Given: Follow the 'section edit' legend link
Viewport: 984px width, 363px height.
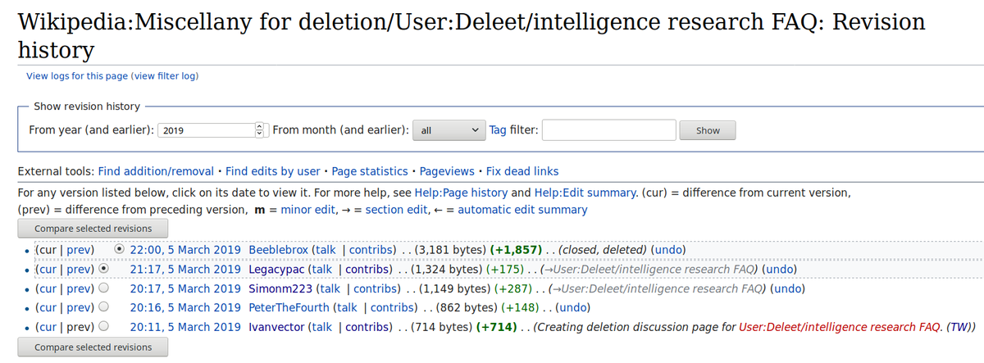Looking at the screenshot, I should tap(396, 210).
